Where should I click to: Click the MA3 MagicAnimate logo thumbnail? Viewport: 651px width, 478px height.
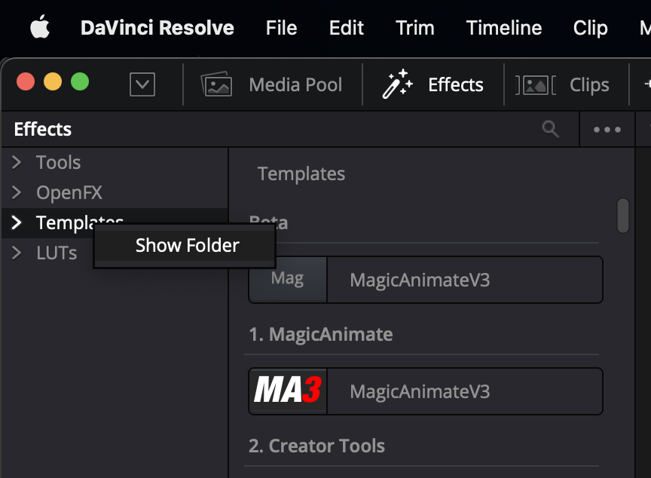pos(288,391)
